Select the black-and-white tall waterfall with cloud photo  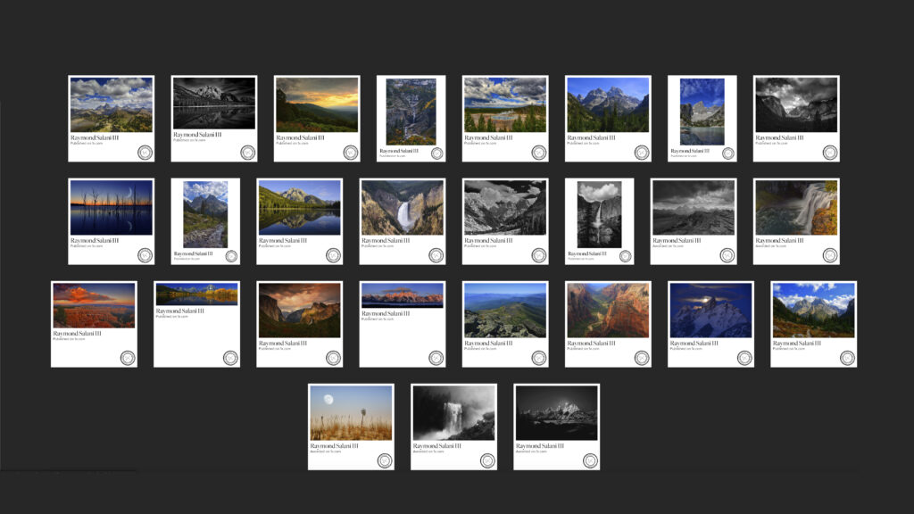coord(599,214)
